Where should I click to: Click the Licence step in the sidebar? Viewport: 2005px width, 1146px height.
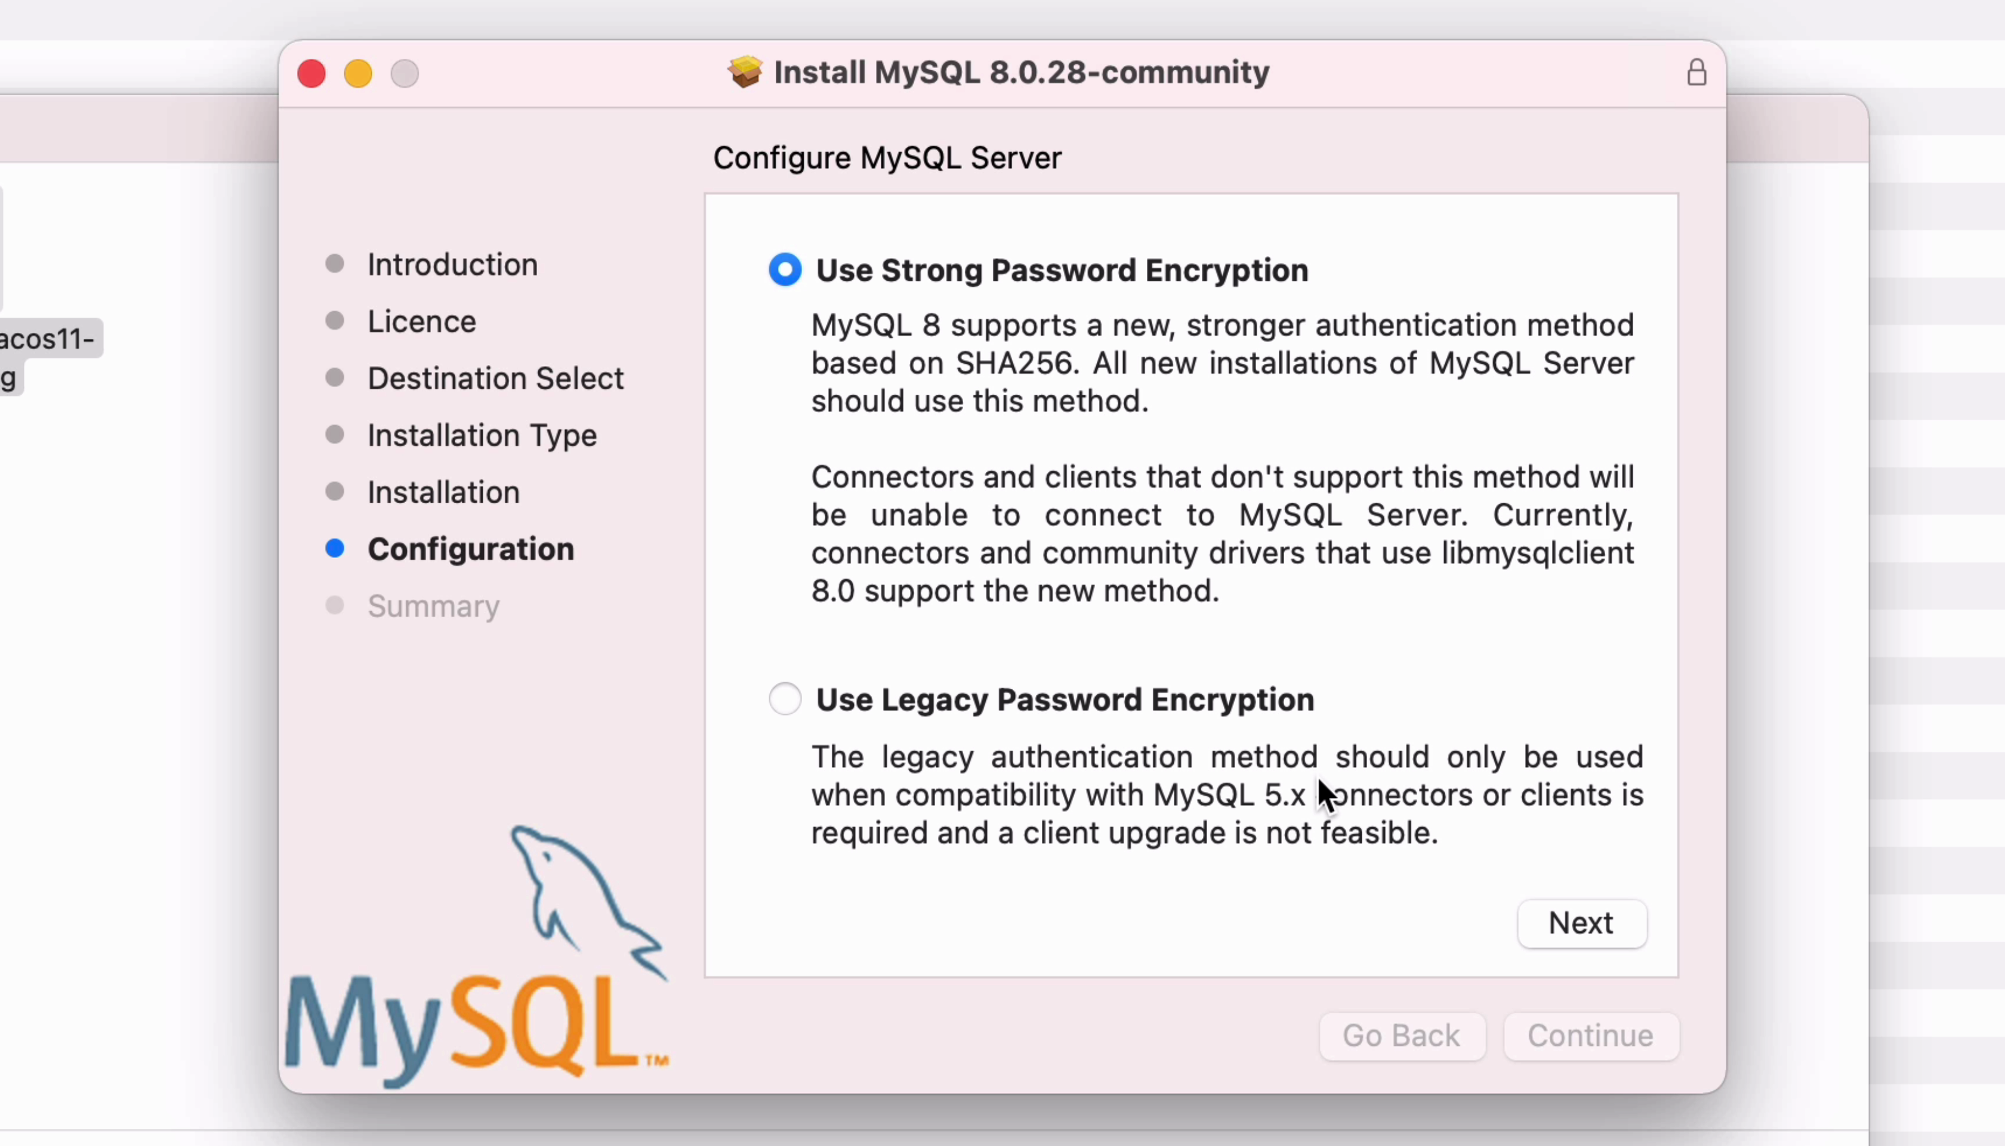(x=421, y=321)
